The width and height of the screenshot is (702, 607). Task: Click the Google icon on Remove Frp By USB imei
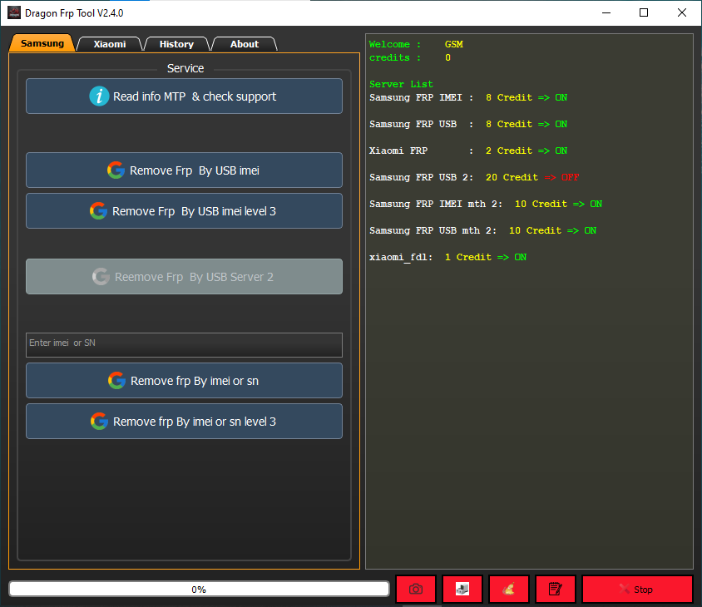116,170
